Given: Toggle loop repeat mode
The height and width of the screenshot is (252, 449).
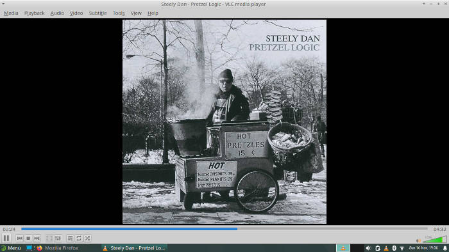Looking at the screenshot, I should [x=79, y=239].
